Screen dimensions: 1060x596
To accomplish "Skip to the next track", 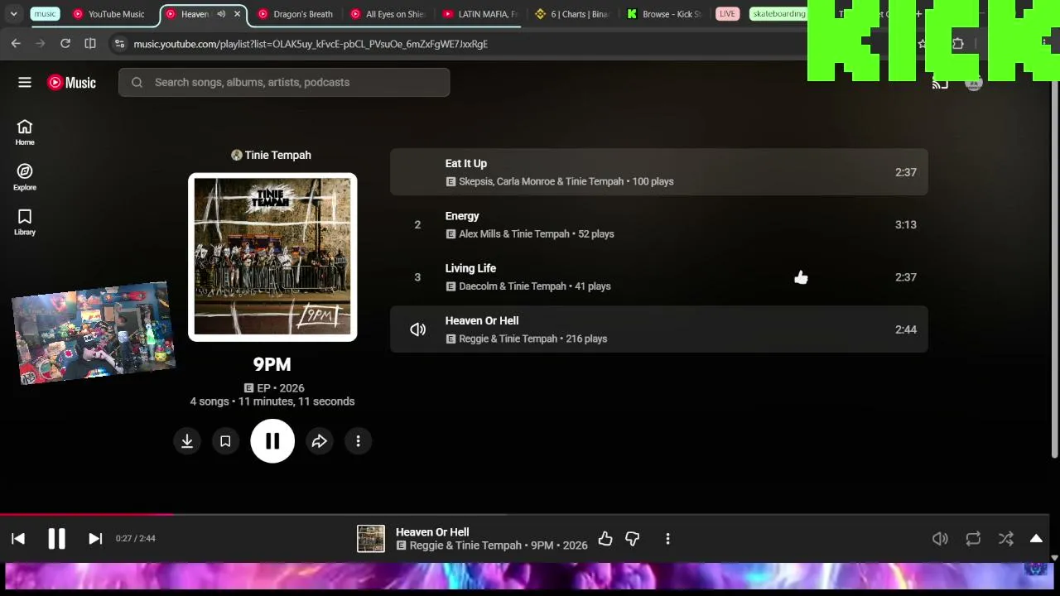I will coord(95,539).
